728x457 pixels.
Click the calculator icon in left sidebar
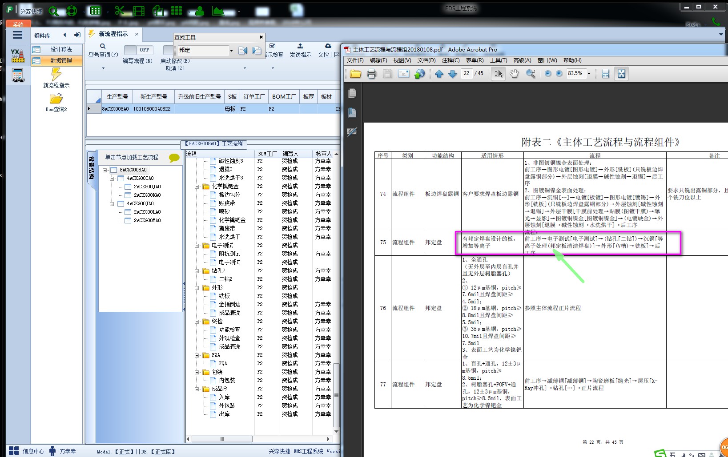18,76
